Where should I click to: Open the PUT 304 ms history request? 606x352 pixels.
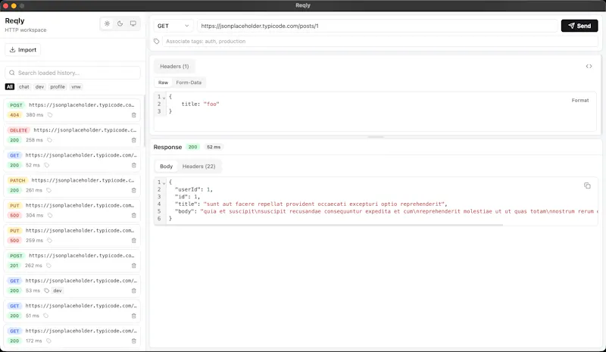click(x=72, y=210)
